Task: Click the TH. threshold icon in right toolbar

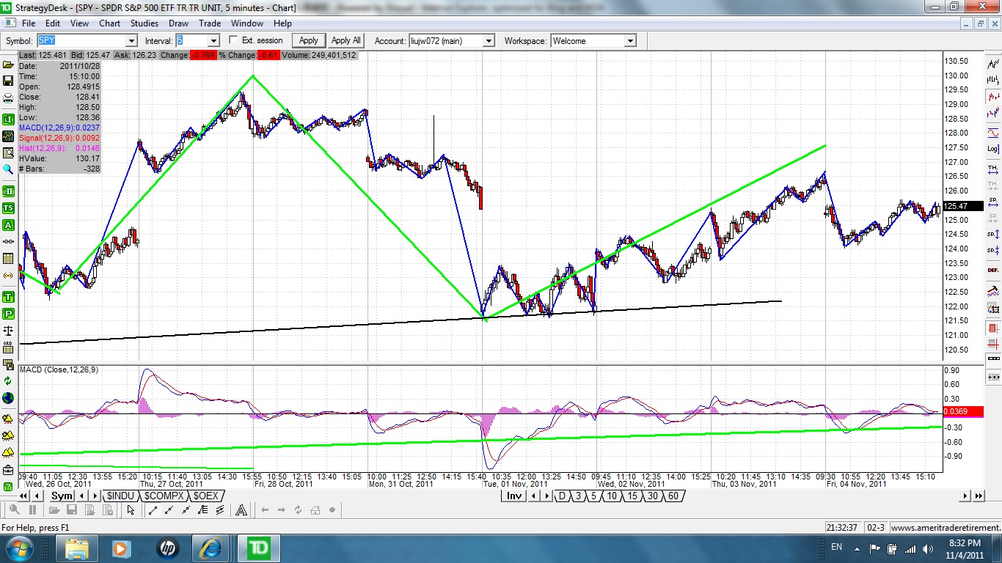Action: (993, 169)
